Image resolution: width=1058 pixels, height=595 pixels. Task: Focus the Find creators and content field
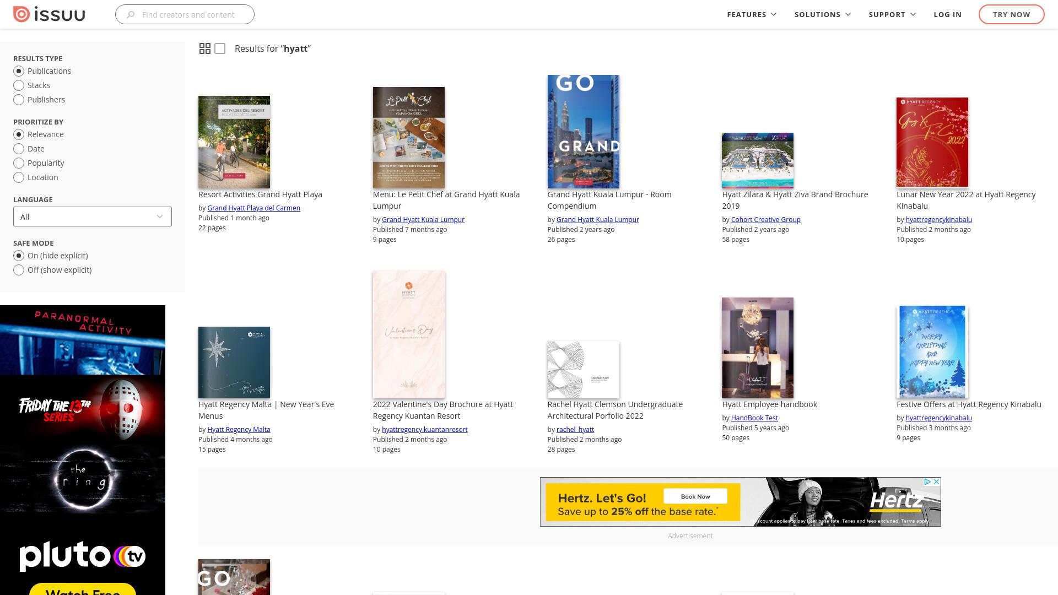pyautogui.click(x=185, y=14)
